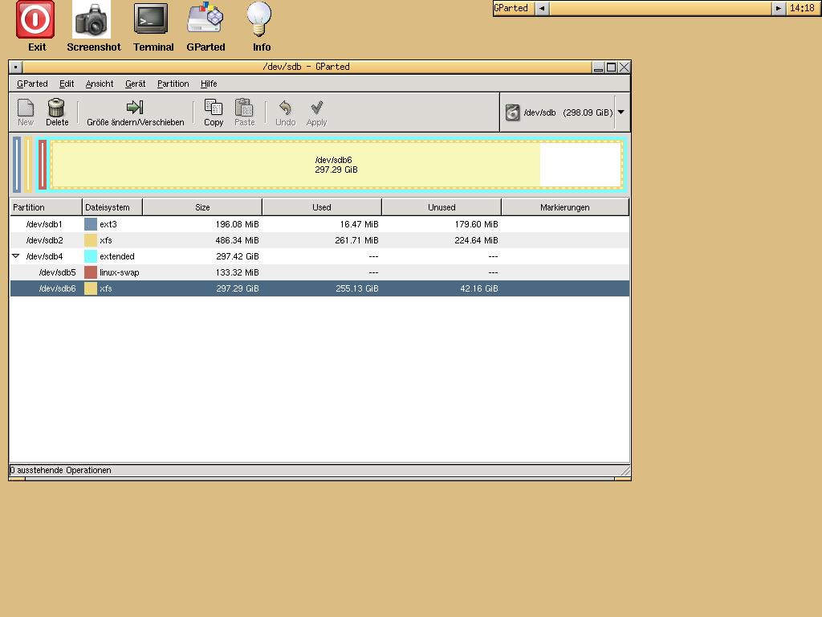
Task: Launch Terminal from the desktop icon
Action: point(152,19)
